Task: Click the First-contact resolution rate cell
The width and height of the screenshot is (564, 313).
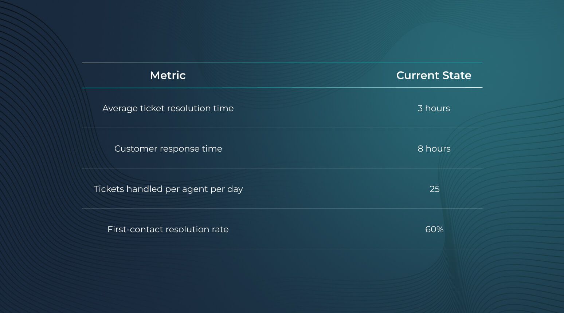Action: tap(168, 229)
